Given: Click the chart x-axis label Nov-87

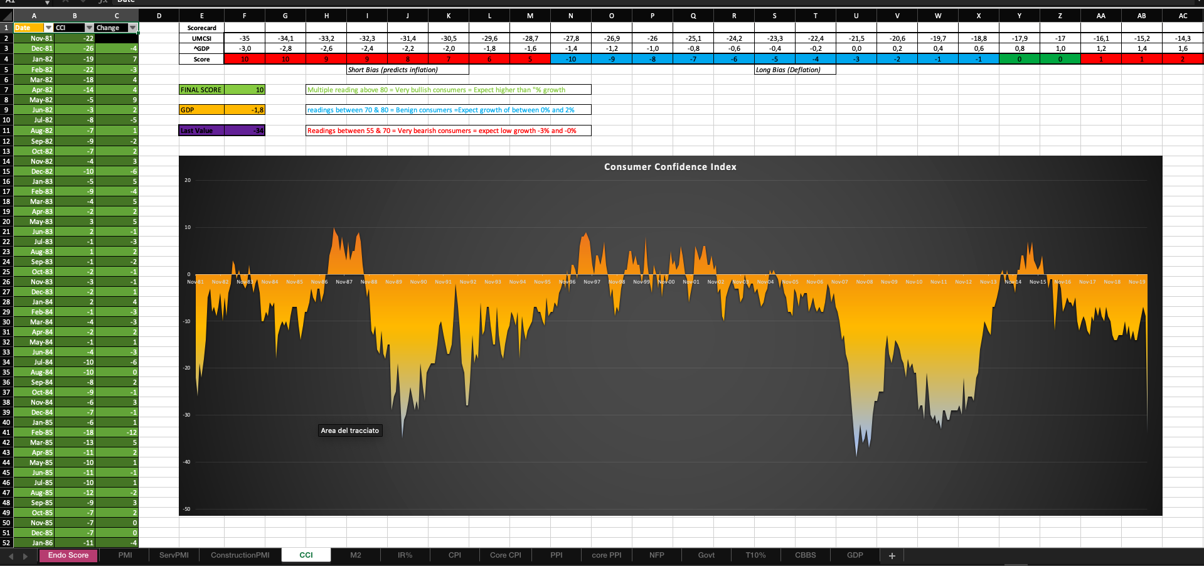Looking at the screenshot, I should click(344, 282).
